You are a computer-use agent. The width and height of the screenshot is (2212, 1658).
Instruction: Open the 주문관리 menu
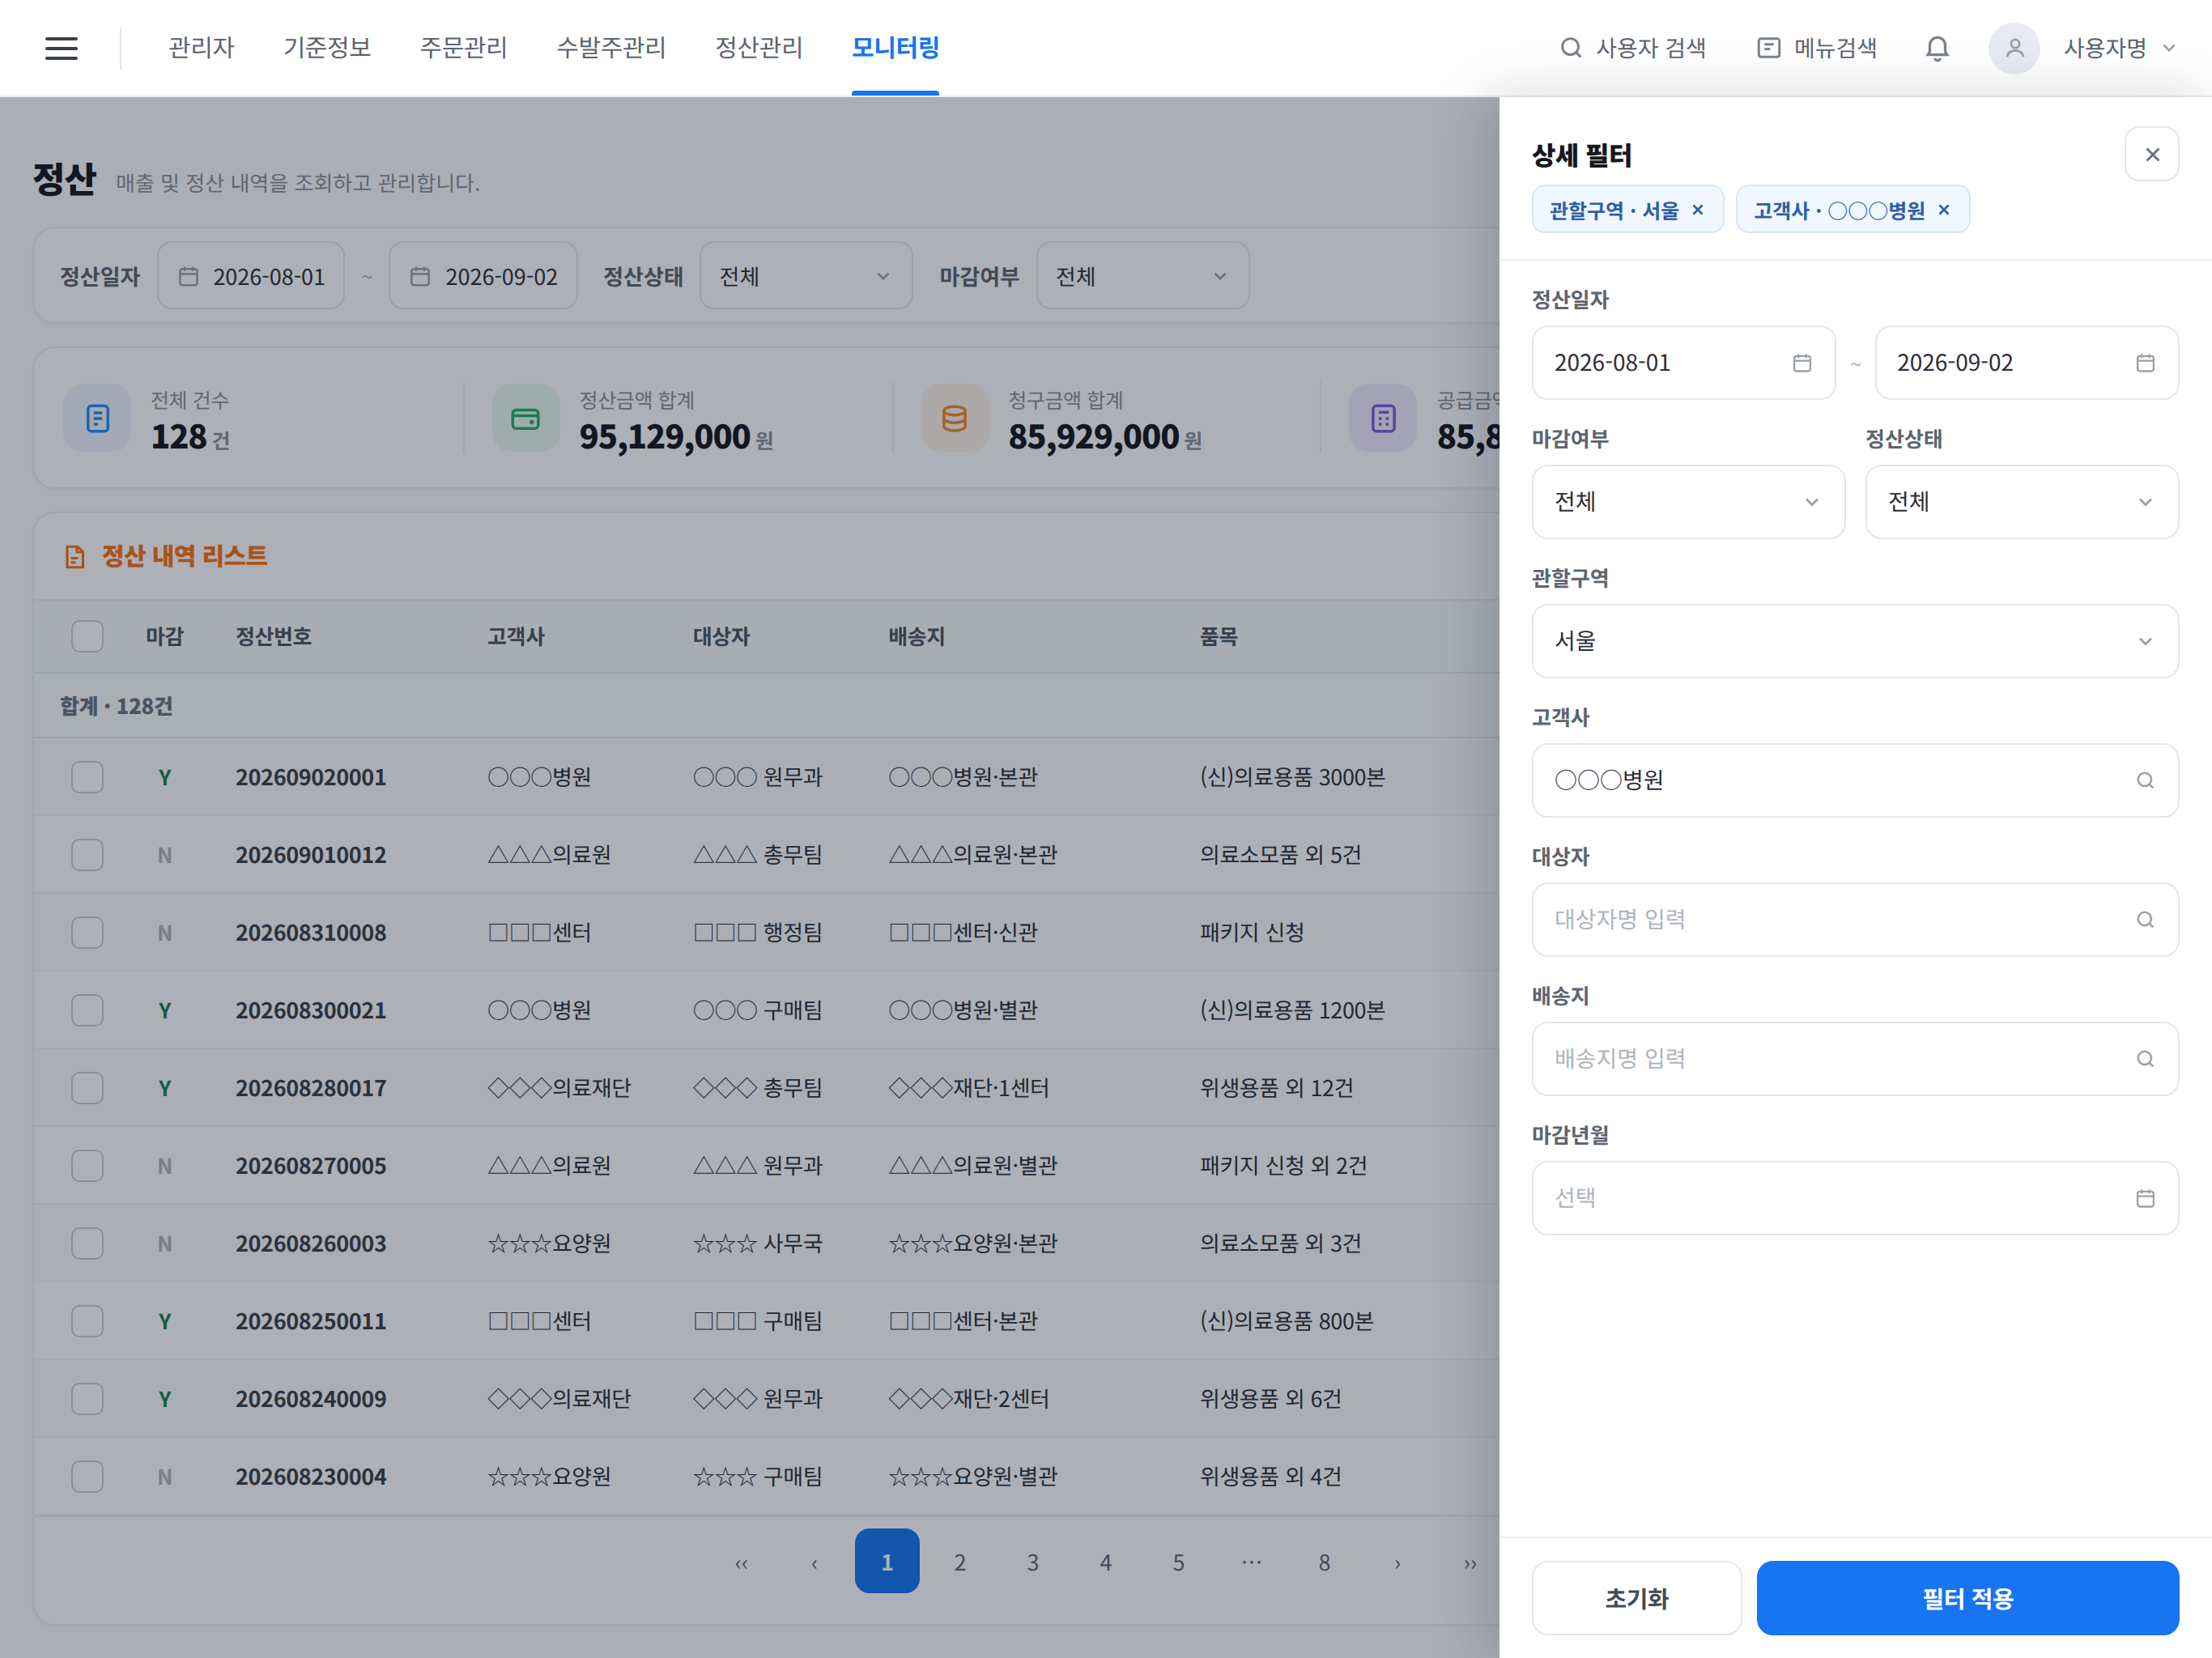click(464, 48)
